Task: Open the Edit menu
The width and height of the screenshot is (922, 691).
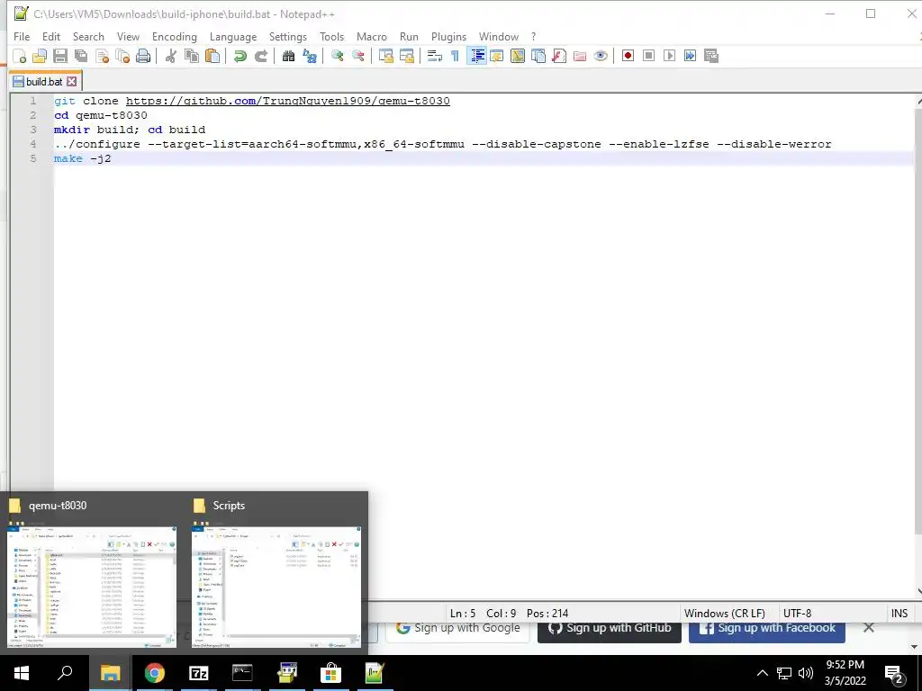Action: click(x=51, y=36)
